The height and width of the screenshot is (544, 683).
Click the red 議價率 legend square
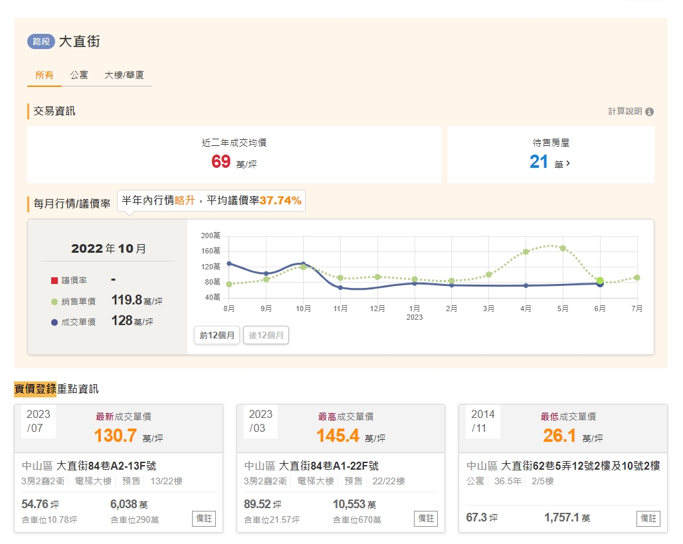click(x=54, y=281)
